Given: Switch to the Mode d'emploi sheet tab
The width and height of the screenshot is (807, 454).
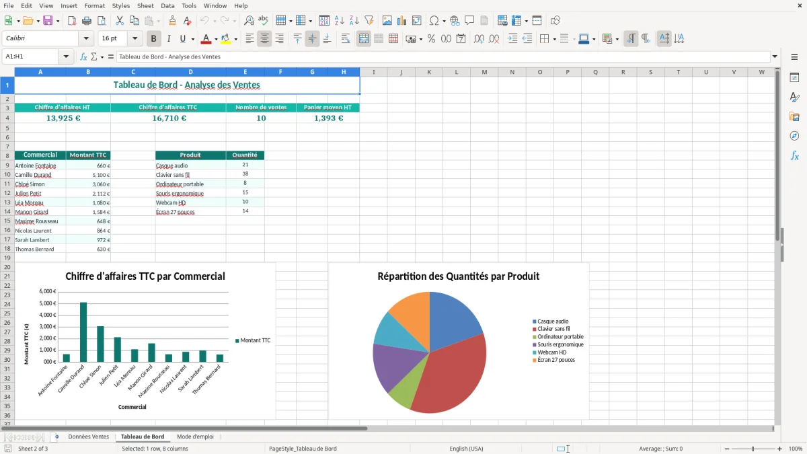Looking at the screenshot, I should click(195, 437).
